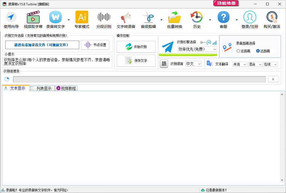Clear progress with the × button

pos(273,79)
